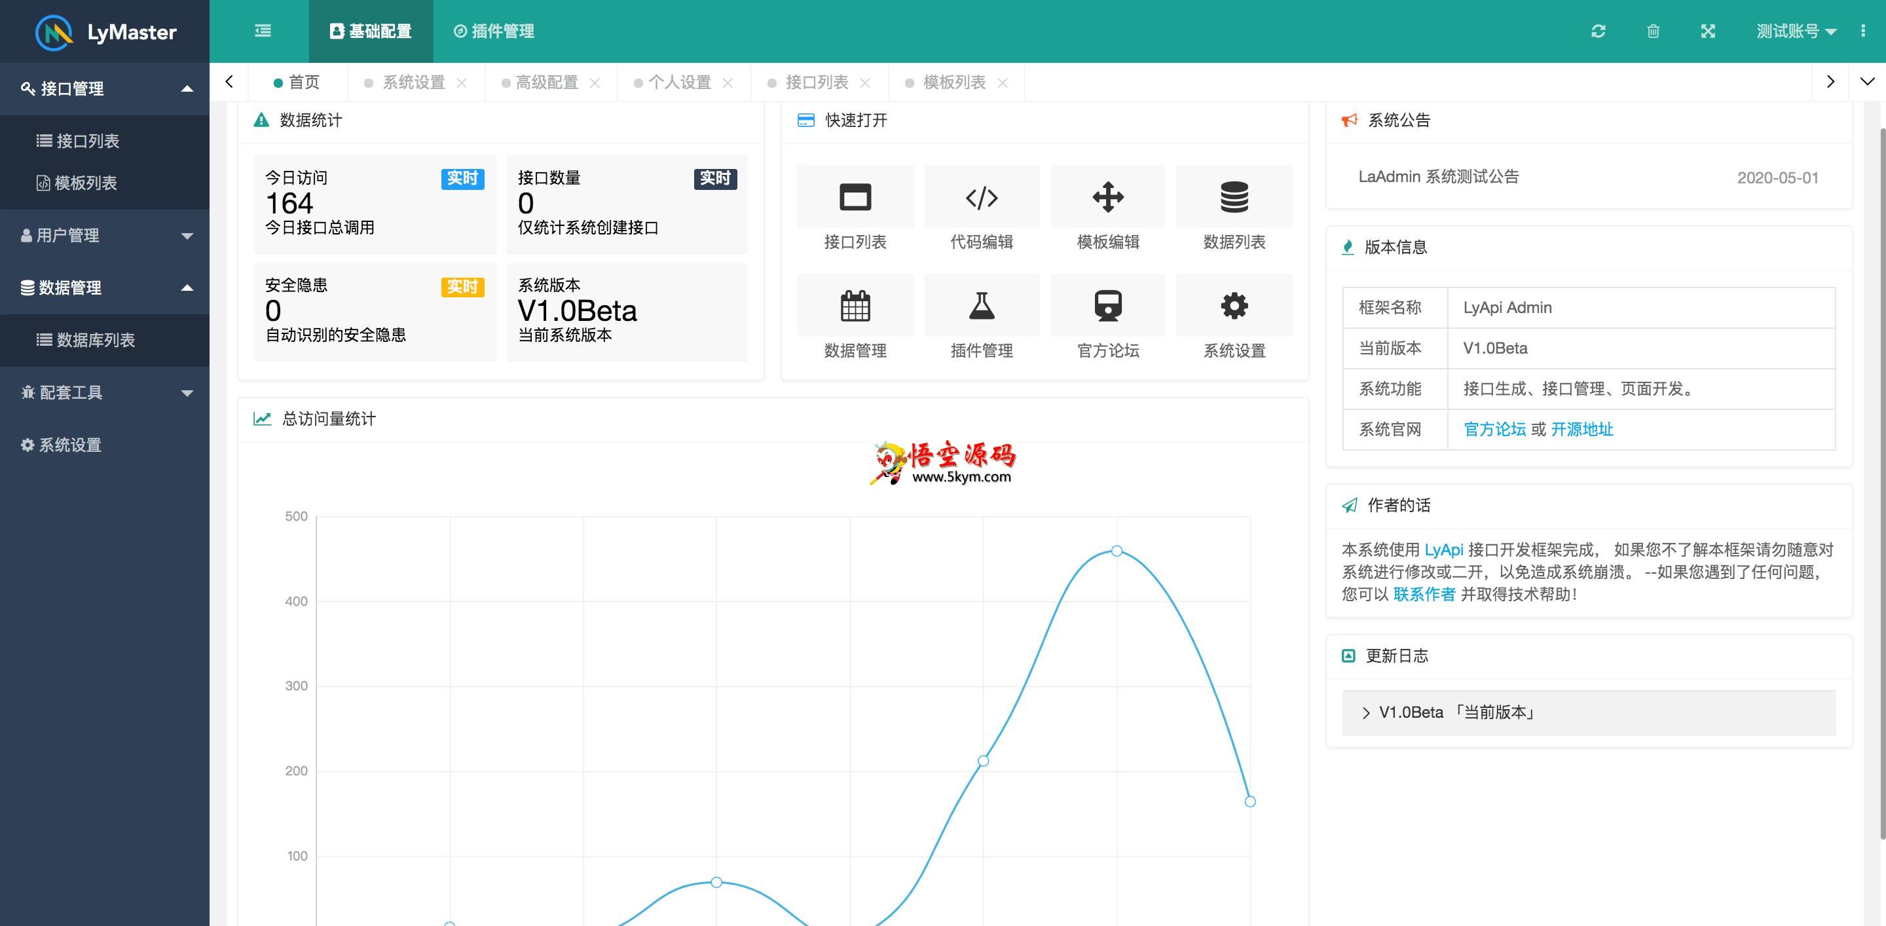Open 接口列表 in the sidebar
1886x926 pixels.
pyautogui.click(x=105, y=141)
